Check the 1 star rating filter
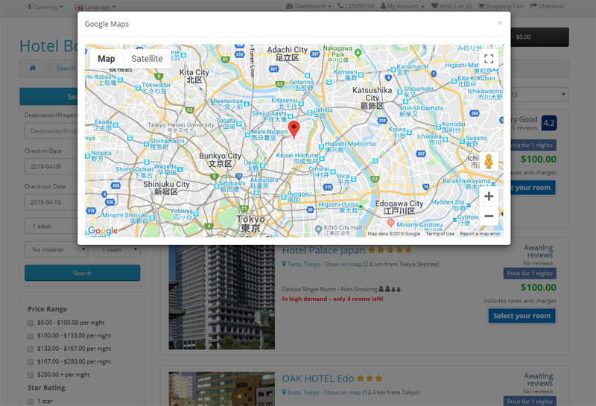The image size is (596, 406). pos(31,402)
